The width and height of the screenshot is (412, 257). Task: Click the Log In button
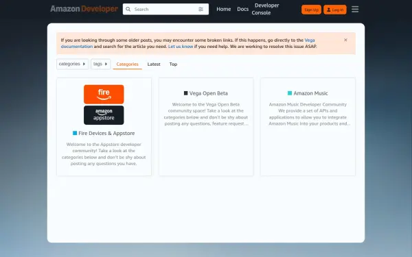[x=335, y=10]
